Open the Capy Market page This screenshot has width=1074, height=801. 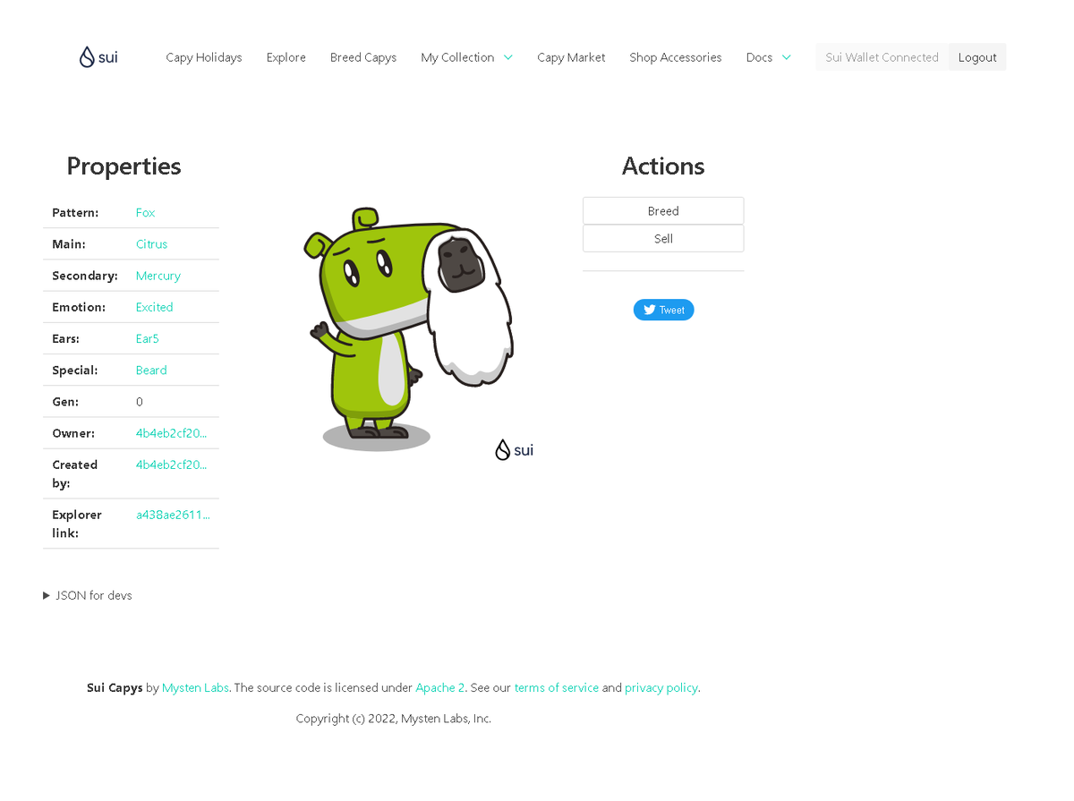point(571,57)
